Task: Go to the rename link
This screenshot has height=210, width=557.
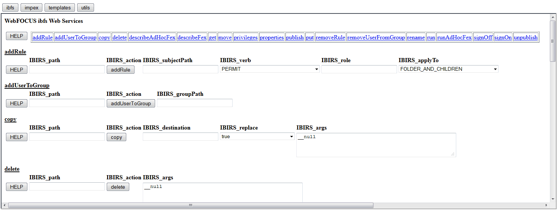Action: click(416, 37)
